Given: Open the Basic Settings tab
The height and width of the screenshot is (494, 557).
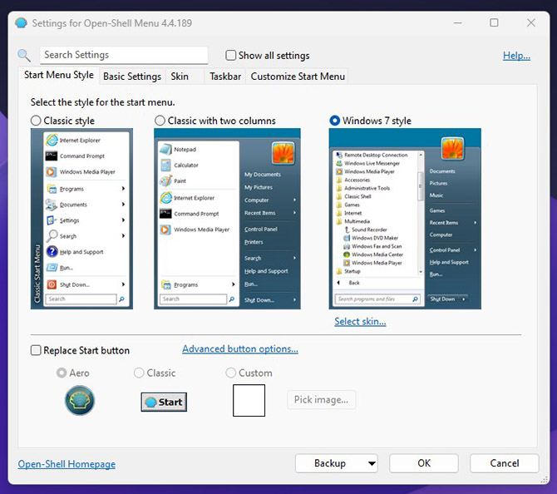Looking at the screenshot, I should (132, 77).
